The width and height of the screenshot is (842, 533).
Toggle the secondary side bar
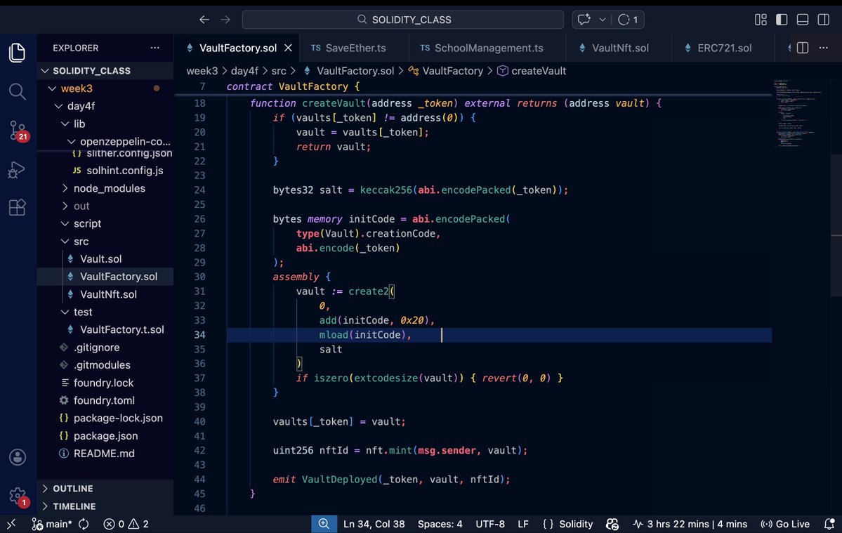click(x=823, y=20)
